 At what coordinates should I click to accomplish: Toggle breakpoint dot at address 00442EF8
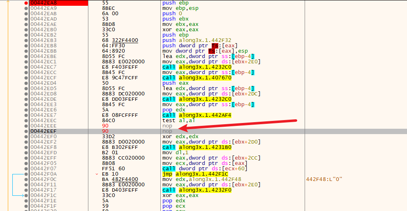(x=26, y=147)
